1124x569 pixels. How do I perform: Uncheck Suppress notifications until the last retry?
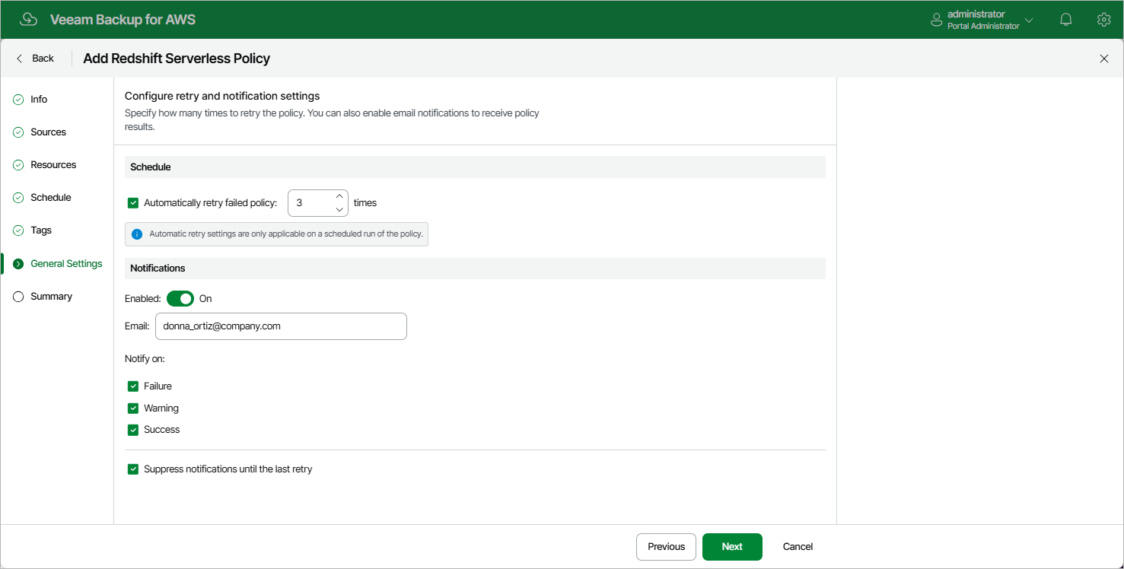click(x=133, y=469)
